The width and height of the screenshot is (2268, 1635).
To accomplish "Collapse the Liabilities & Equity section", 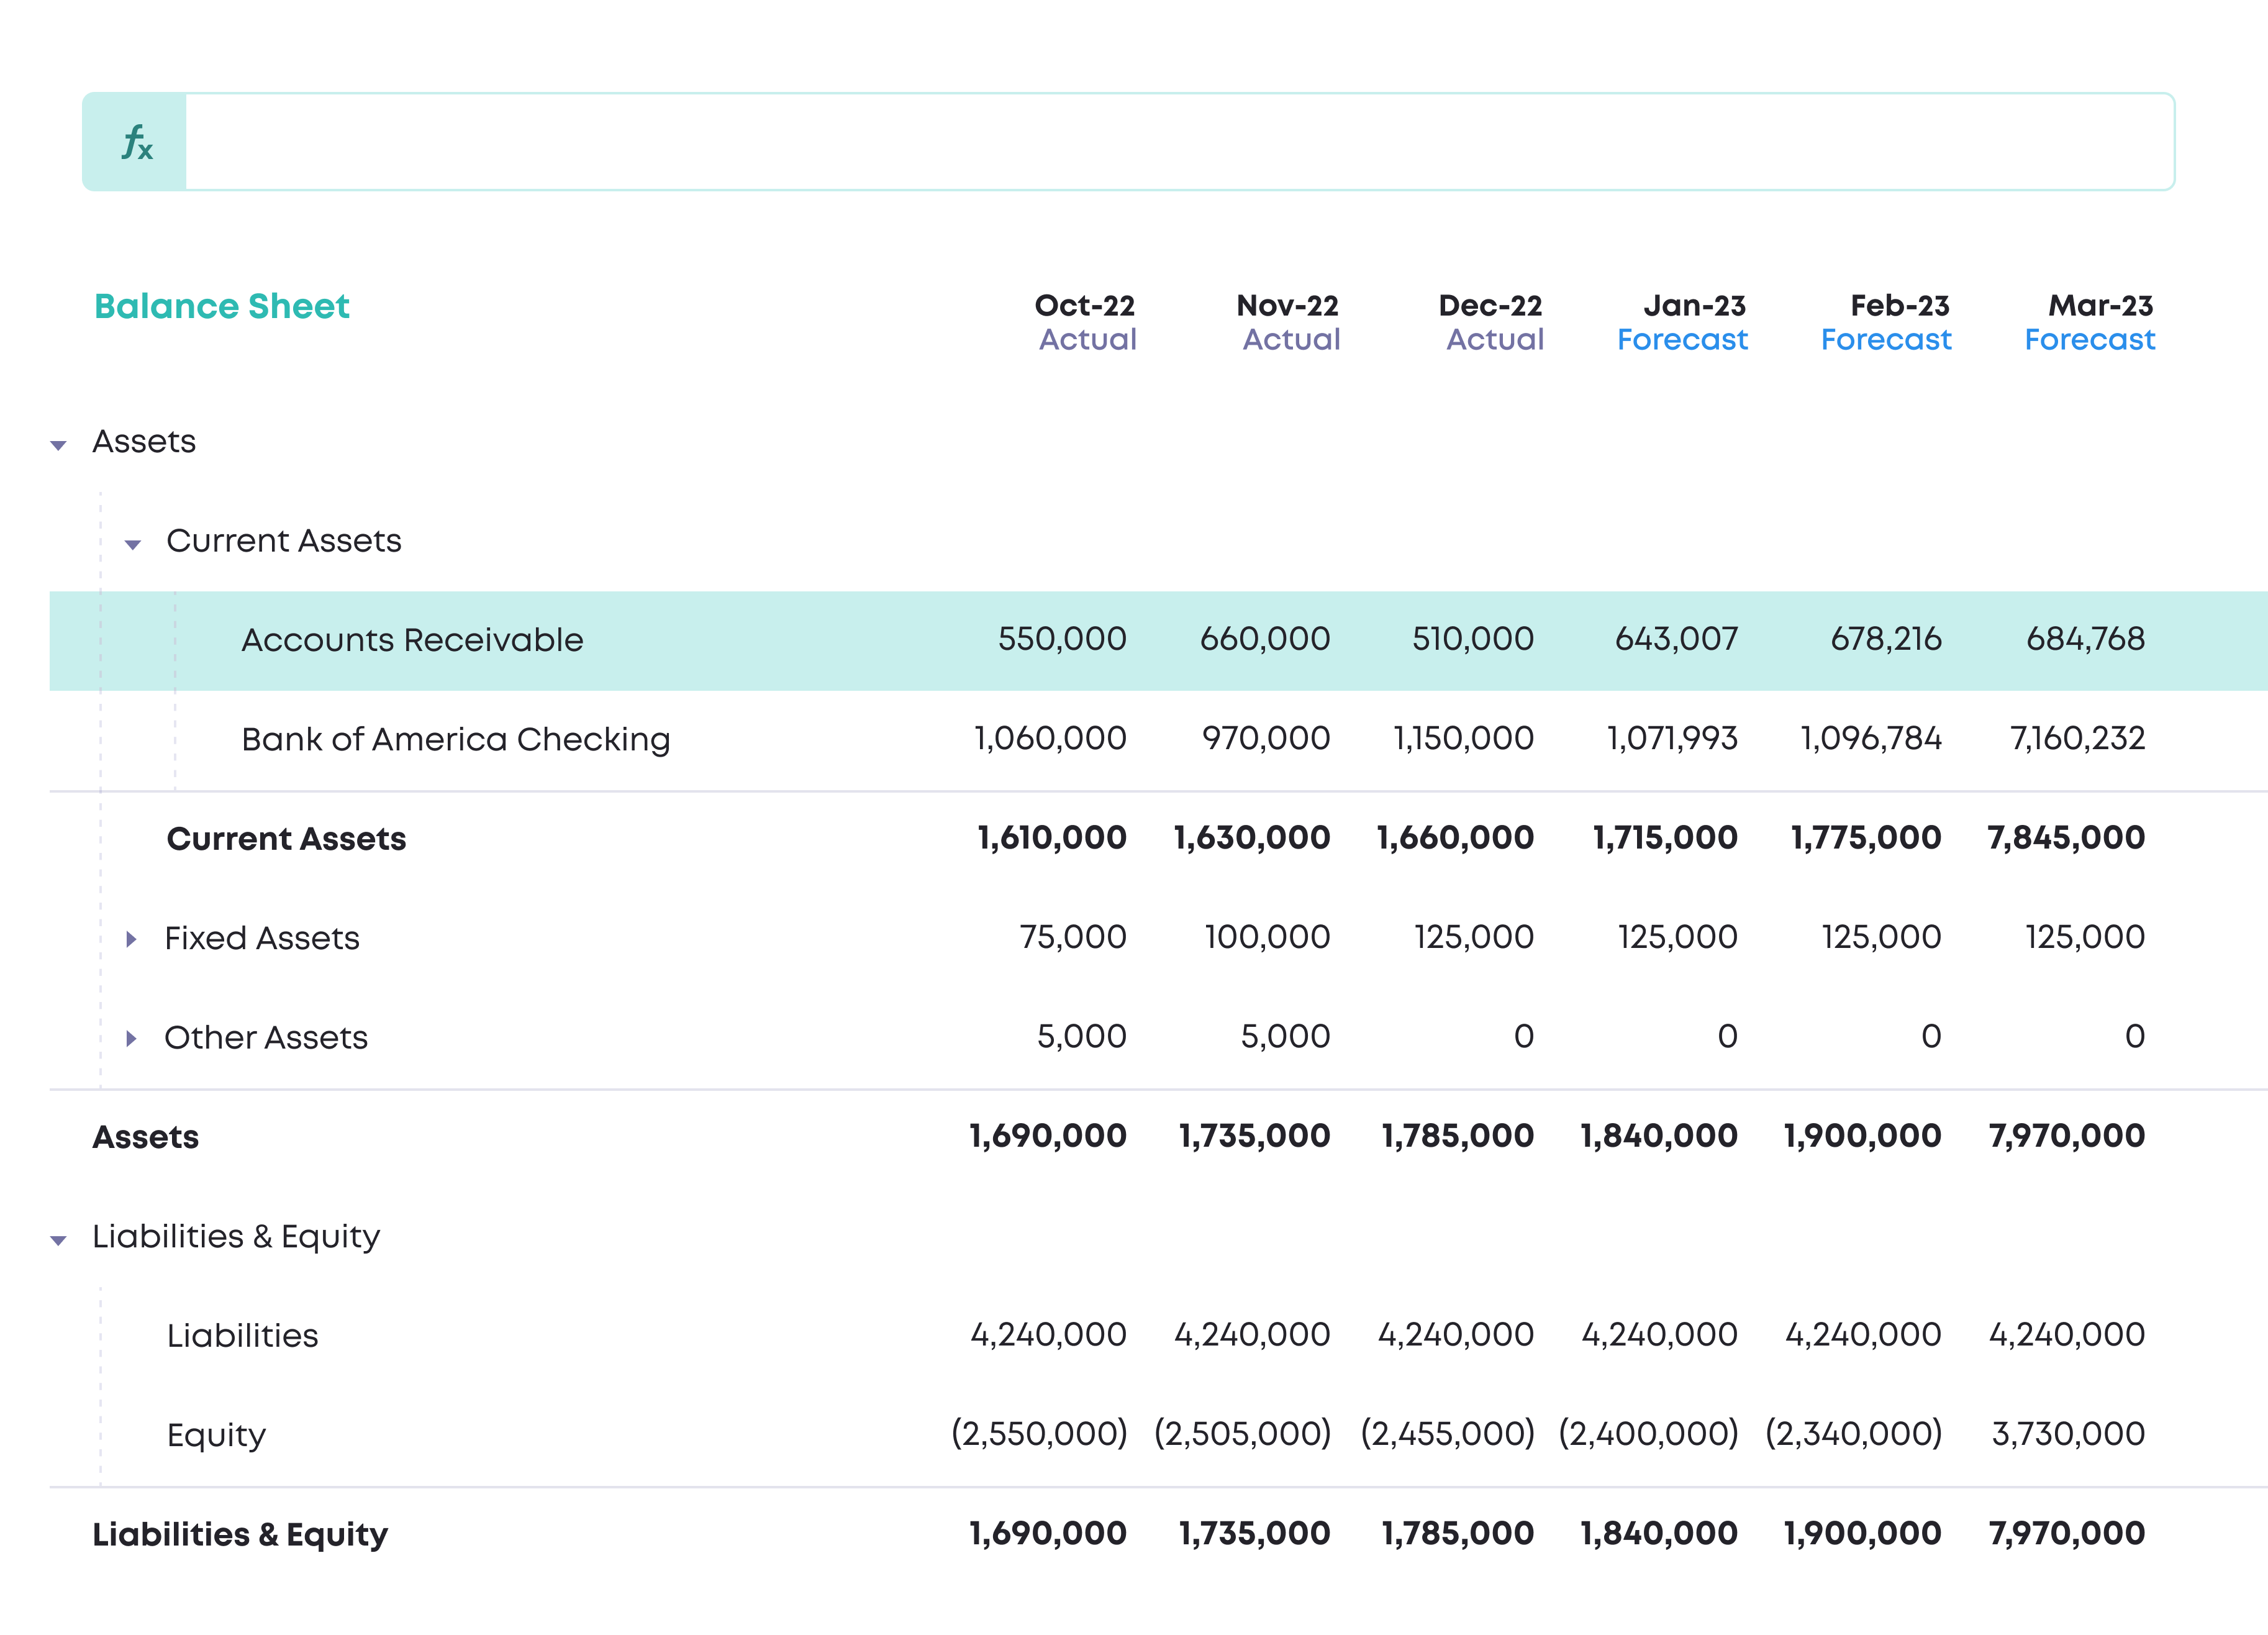I will pos(59,1240).
